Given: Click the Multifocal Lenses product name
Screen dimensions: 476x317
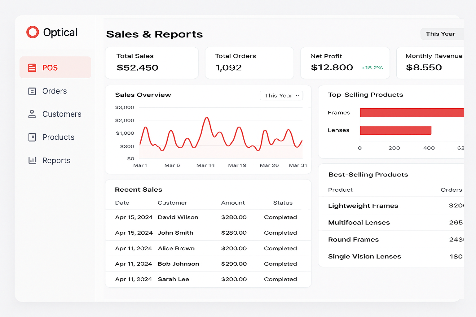Looking at the screenshot, I should 359,223.
